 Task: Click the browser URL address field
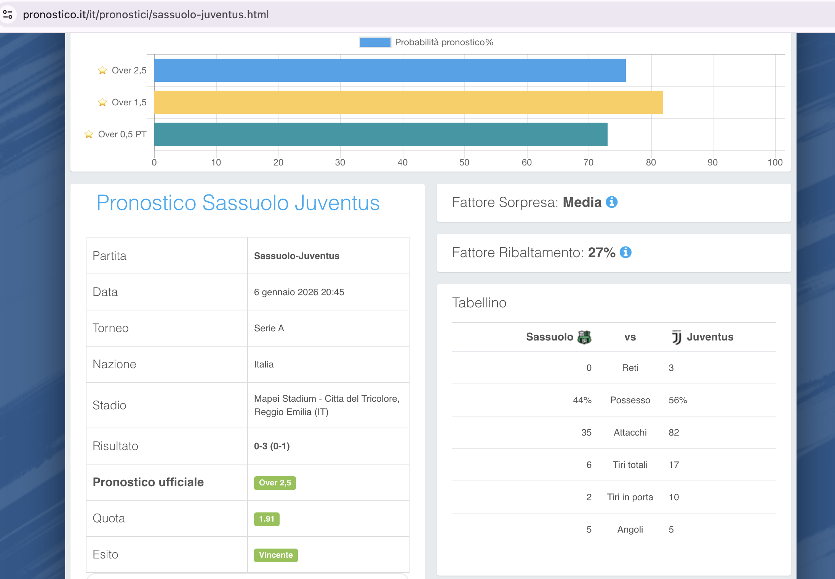146,14
